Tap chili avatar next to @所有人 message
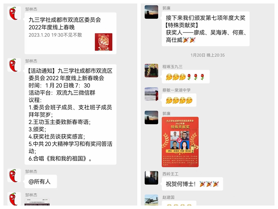The height and width of the screenshot is (209, 278). [x=14, y=176]
